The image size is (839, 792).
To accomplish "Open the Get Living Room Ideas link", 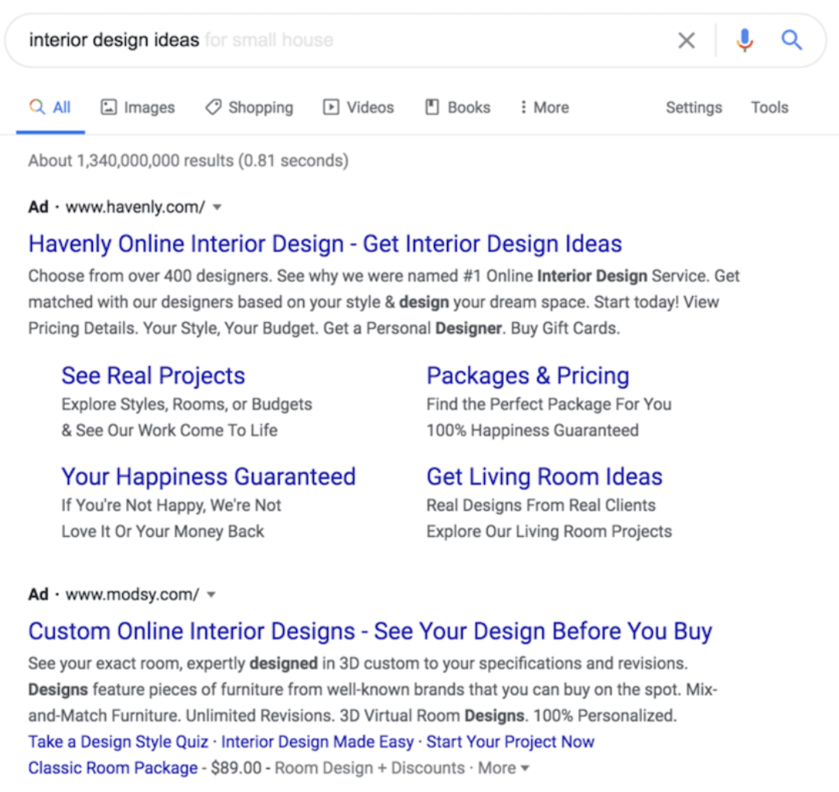I will pos(544,476).
